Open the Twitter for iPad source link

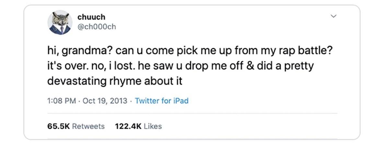point(161,101)
